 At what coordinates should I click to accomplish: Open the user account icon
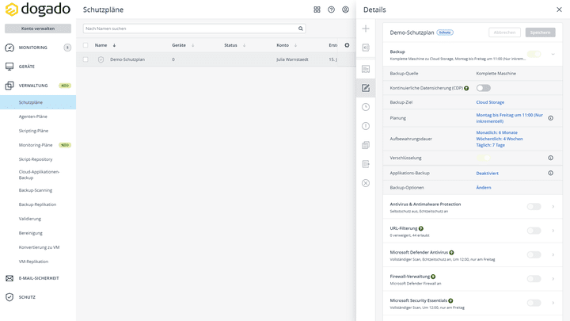346,10
